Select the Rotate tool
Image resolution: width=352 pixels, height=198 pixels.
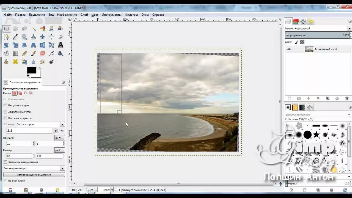pos(7,45)
